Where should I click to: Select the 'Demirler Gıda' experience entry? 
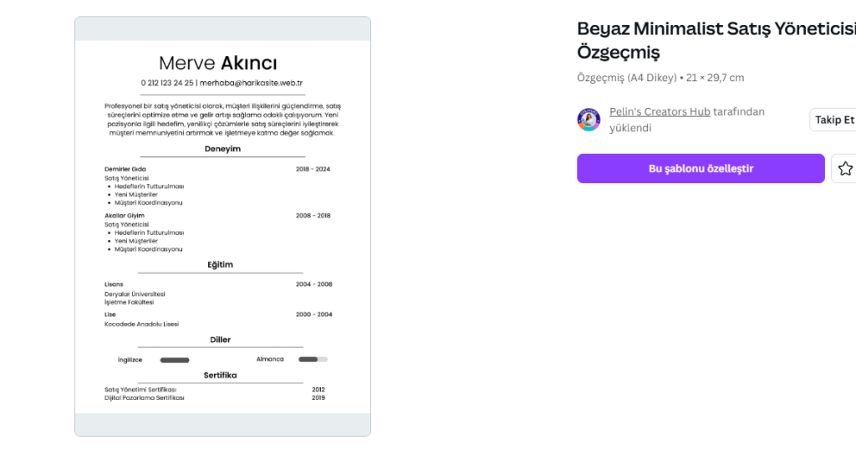tap(125, 169)
